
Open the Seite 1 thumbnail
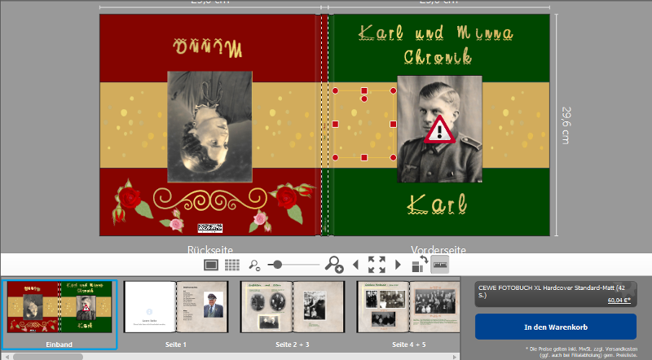(x=176, y=314)
